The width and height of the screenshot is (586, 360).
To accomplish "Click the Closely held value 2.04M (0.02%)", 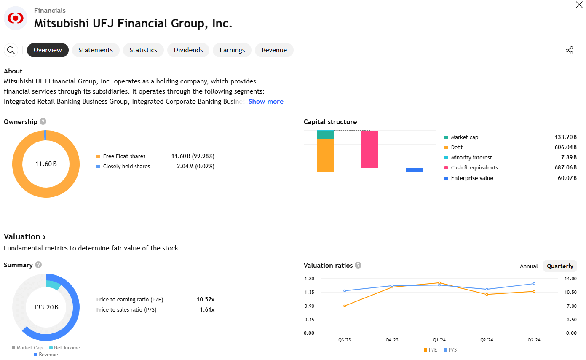I will 195,167.
